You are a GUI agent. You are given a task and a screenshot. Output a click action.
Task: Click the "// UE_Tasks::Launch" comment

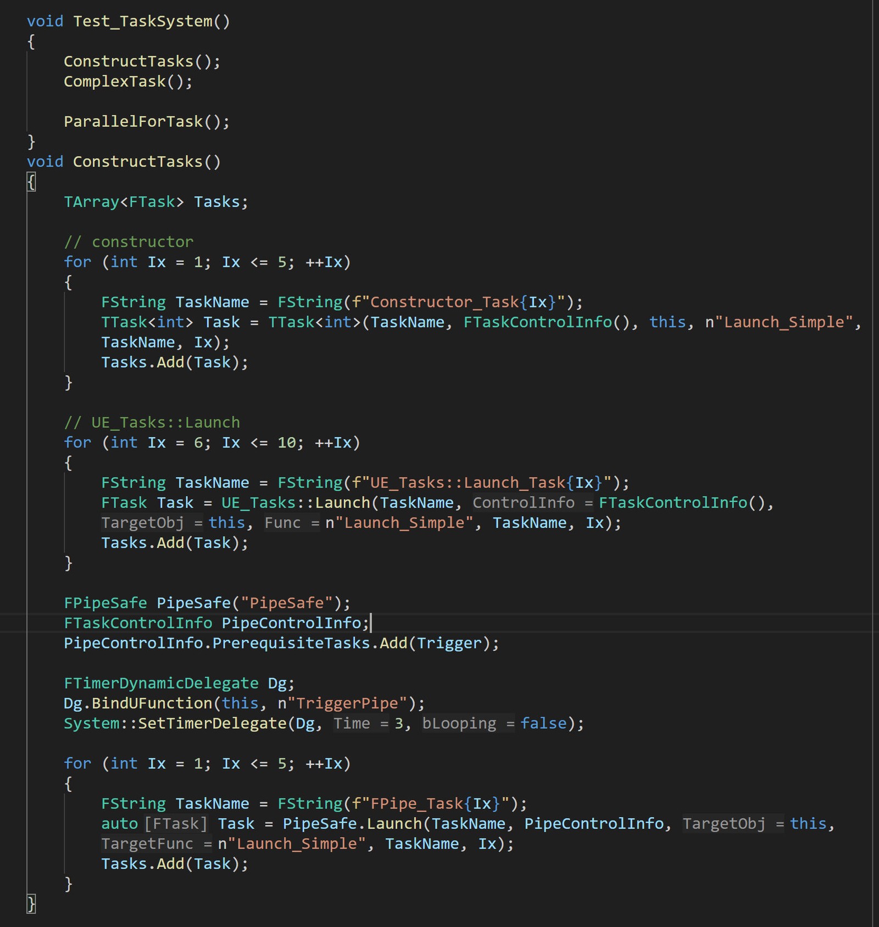[152, 423]
